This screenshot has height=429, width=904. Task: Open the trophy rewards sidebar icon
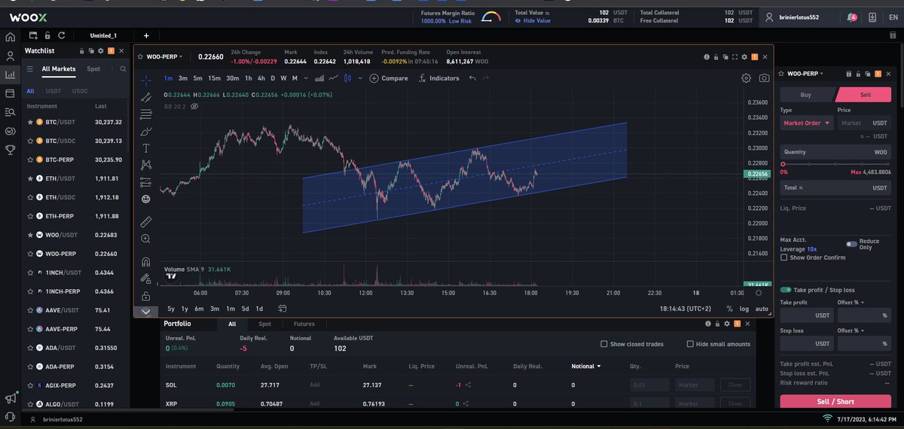[10, 150]
